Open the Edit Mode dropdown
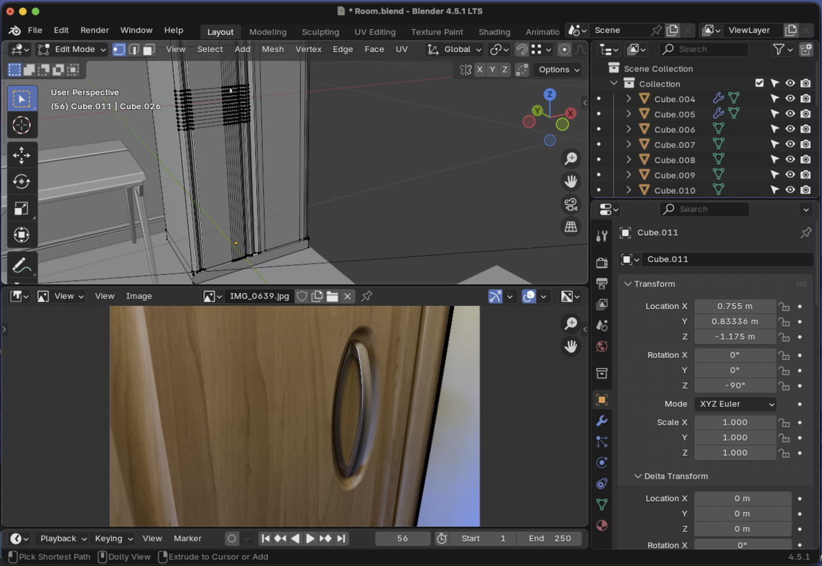The height and width of the screenshot is (566, 822). click(x=72, y=49)
